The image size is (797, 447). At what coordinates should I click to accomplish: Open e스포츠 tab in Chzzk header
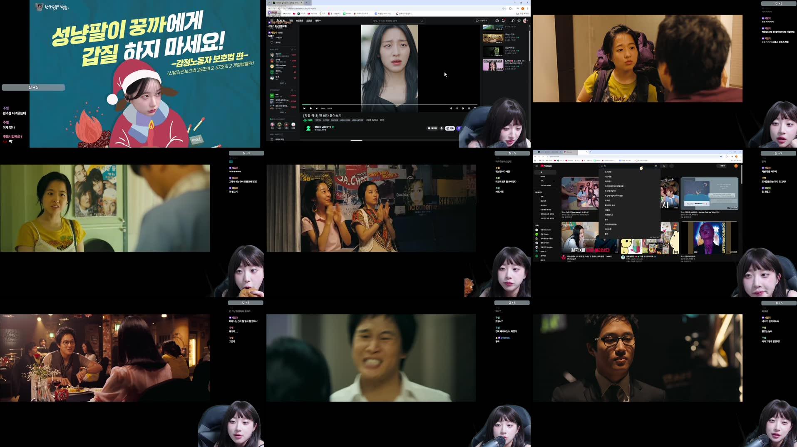pos(300,20)
